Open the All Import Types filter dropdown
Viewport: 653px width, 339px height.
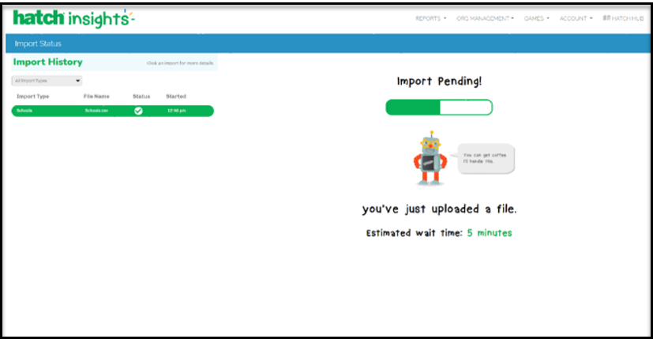[x=47, y=81]
